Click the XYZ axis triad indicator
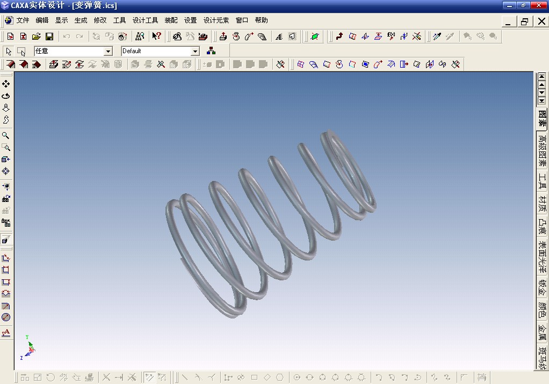This screenshot has width=549, height=384. (28, 347)
